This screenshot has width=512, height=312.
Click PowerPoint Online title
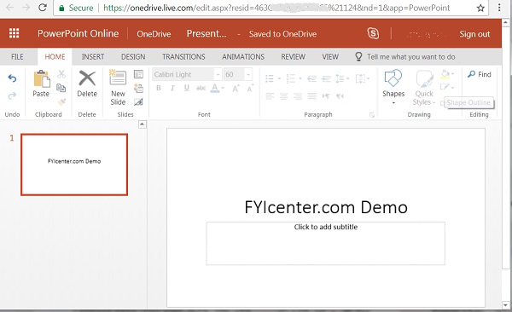point(78,33)
